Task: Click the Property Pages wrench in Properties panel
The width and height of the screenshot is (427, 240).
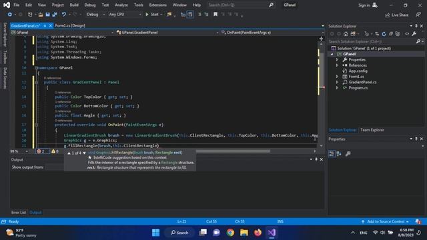Action: 348,154
